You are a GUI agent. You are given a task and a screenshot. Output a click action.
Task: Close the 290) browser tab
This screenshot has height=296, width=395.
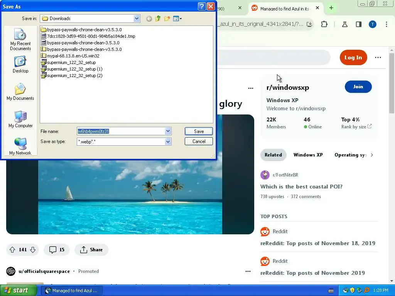click(x=240, y=8)
